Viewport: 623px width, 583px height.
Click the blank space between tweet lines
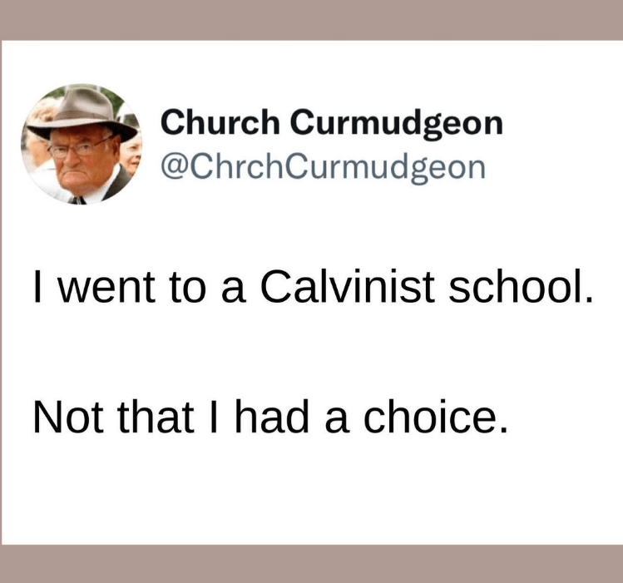[x=311, y=353]
